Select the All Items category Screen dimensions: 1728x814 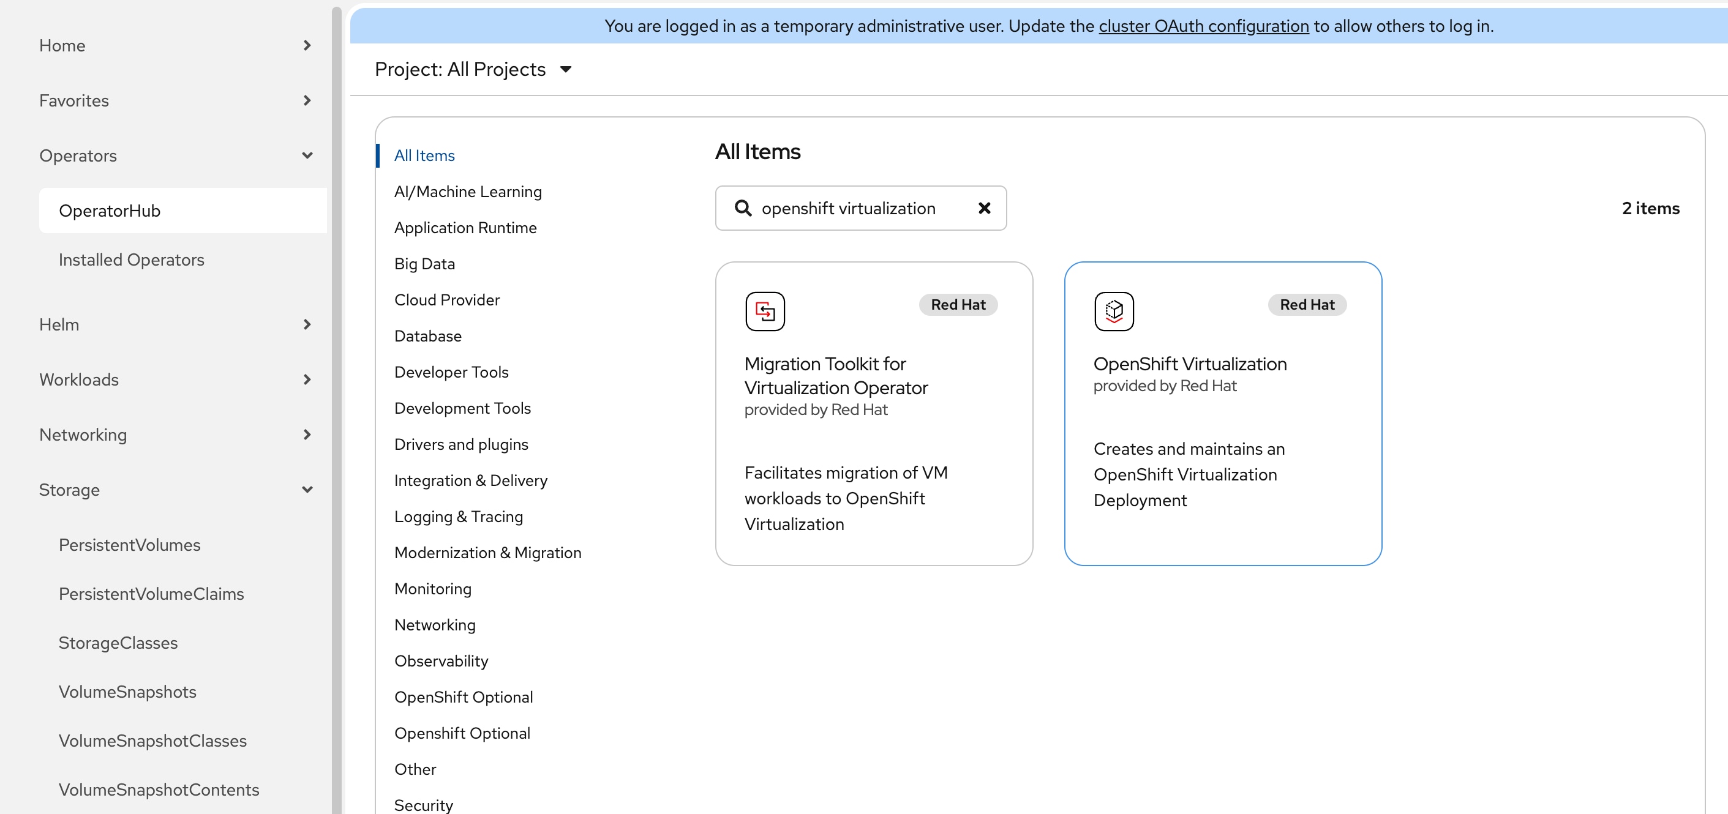tap(424, 155)
